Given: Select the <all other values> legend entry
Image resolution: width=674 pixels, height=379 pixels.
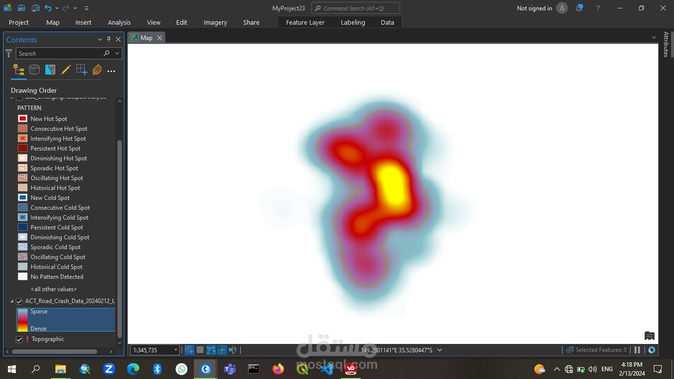Looking at the screenshot, I should tap(54, 289).
